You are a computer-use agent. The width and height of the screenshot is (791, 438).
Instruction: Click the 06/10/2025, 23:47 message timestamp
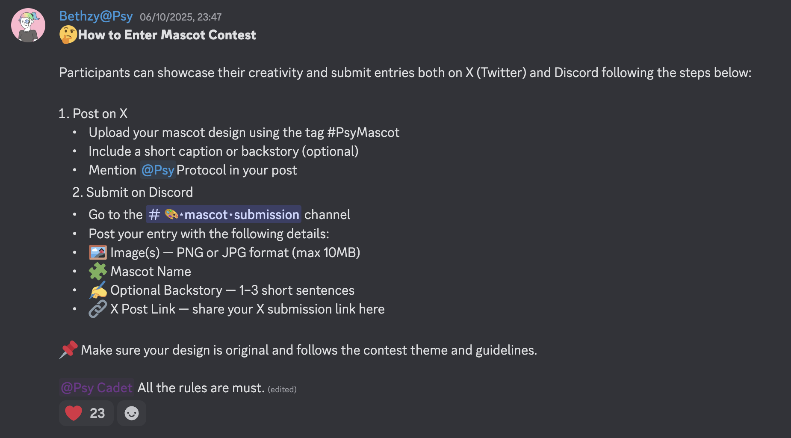click(x=180, y=17)
